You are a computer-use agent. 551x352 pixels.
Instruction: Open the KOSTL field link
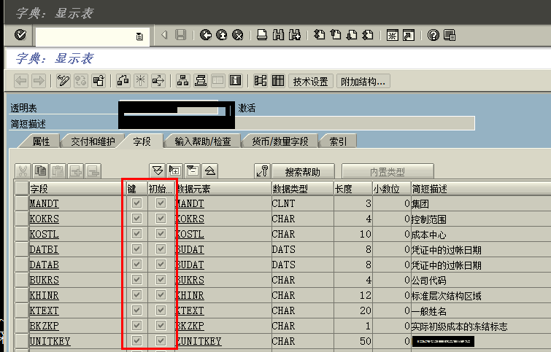44,234
